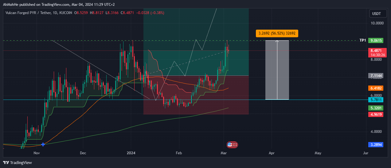The image size is (391, 168).
Task: Select the gray price range measurement box
Action: click(x=277, y=70)
